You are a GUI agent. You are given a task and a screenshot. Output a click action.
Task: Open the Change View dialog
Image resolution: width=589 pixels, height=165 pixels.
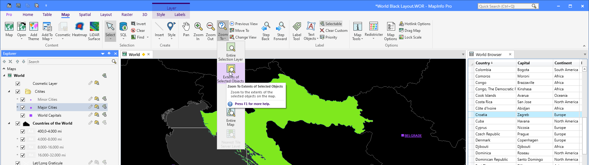point(243,37)
